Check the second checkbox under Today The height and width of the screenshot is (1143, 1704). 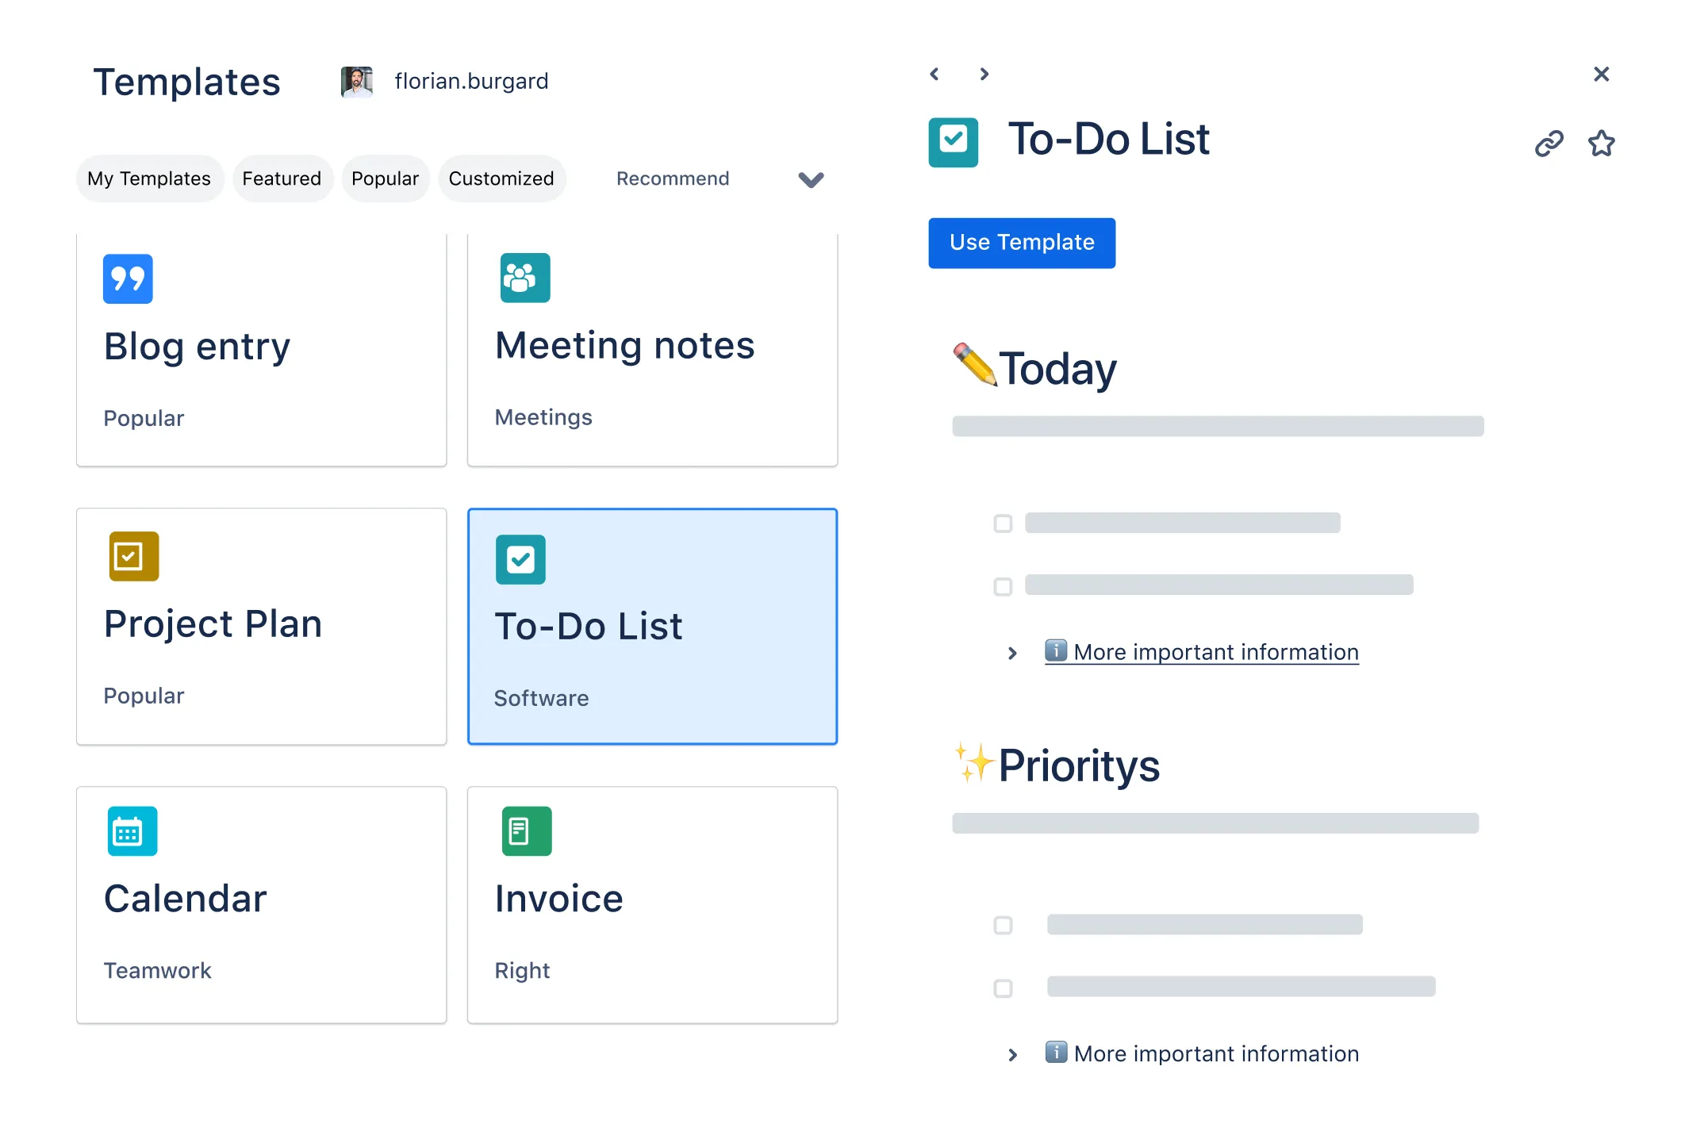pos(1003,587)
